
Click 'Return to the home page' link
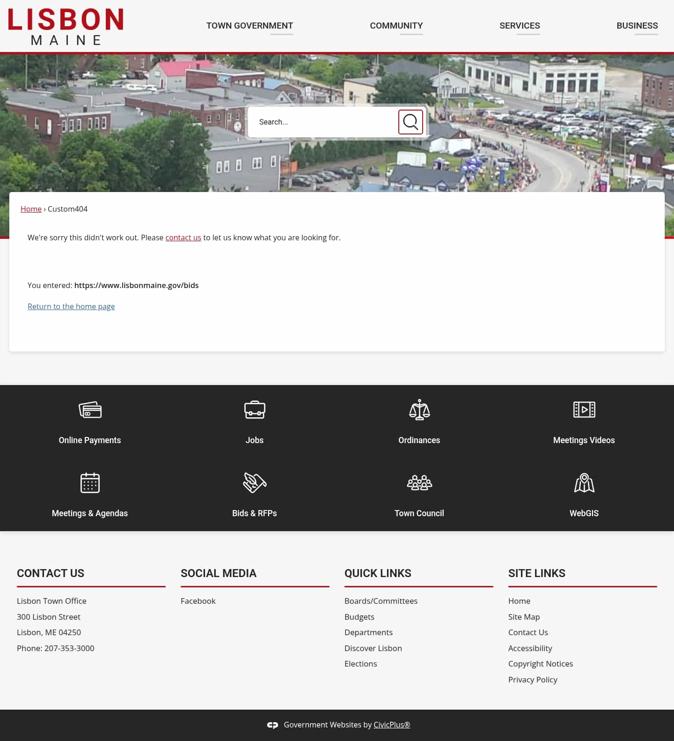[71, 306]
